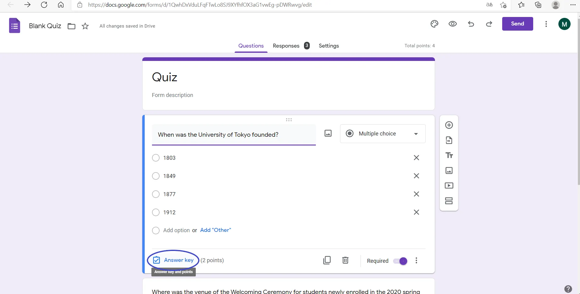This screenshot has width=580, height=294.
Task: Open the form's three-dot menu beside Send
Action: point(546,24)
